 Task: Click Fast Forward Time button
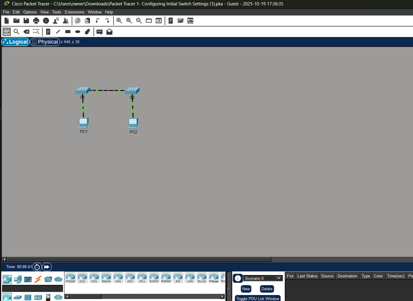coord(47,267)
